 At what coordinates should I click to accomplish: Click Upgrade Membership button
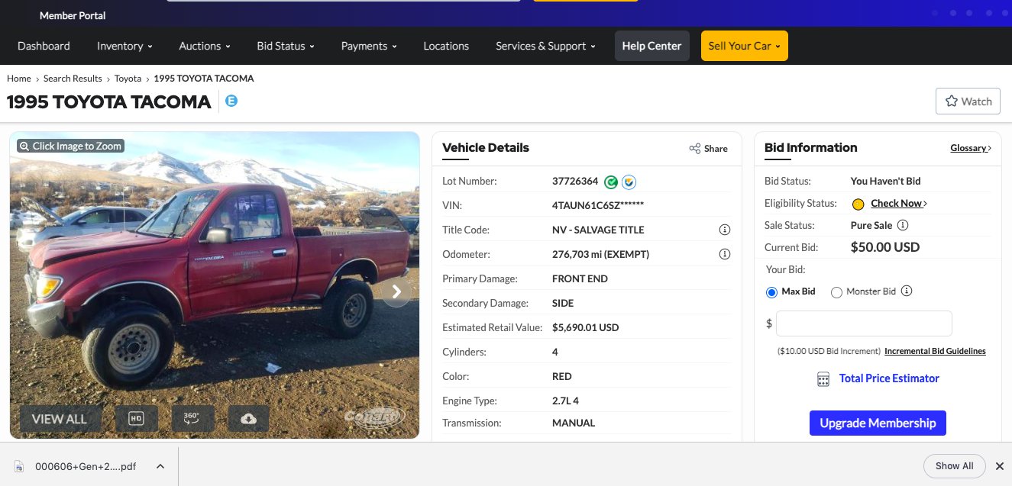tap(878, 423)
